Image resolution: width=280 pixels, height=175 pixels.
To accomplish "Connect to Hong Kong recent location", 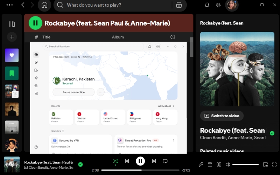I will [x=165, y=117].
